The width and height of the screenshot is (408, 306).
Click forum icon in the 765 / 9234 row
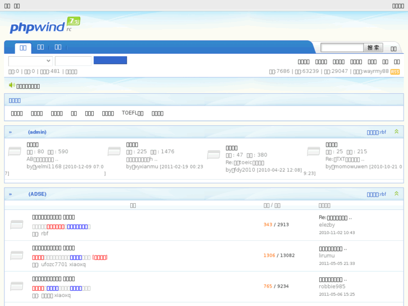coord(17,286)
